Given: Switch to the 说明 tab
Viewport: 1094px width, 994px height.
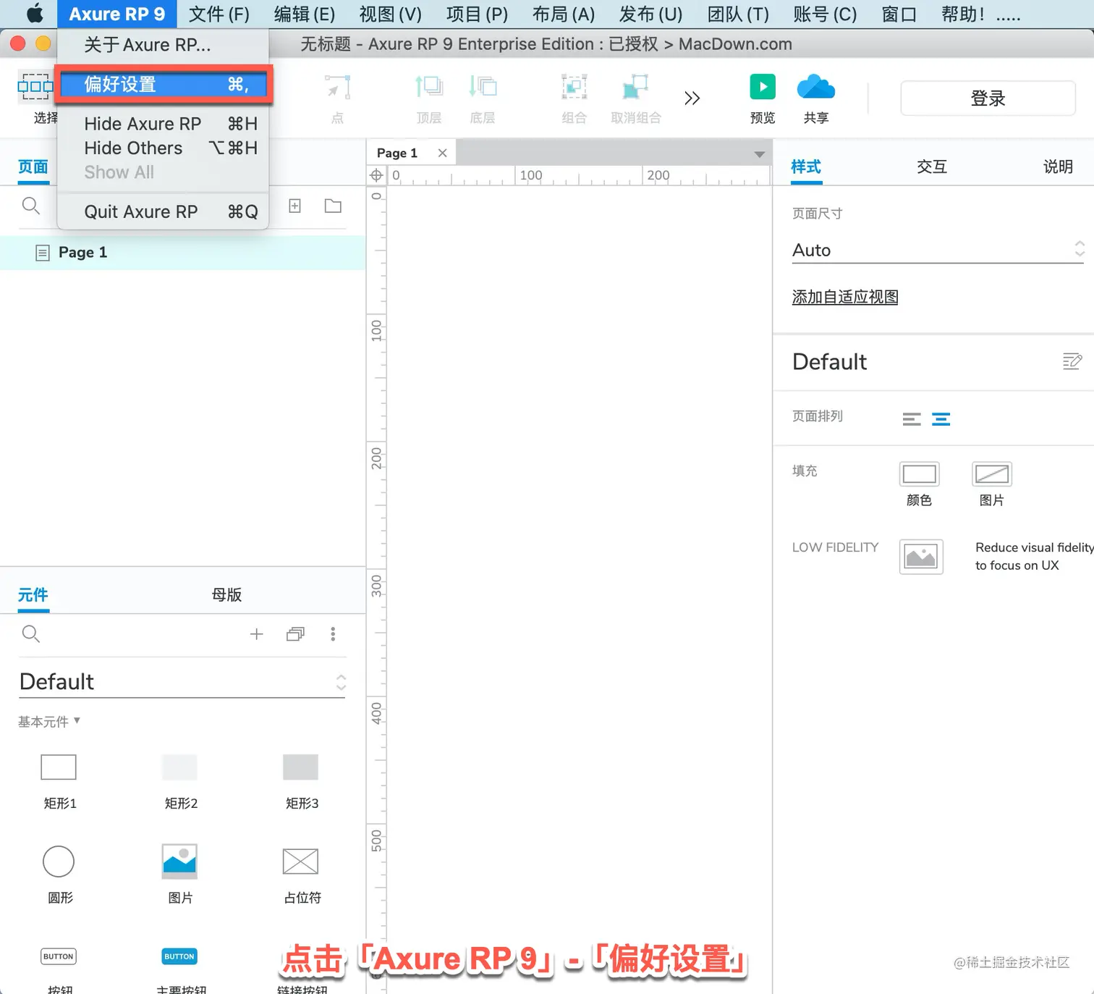Looking at the screenshot, I should click(x=1058, y=167).
